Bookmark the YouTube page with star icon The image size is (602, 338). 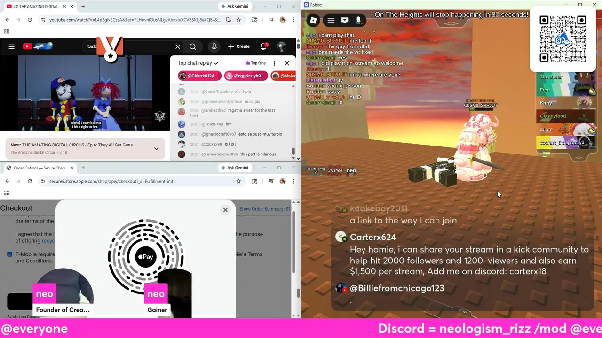(238, 20)
